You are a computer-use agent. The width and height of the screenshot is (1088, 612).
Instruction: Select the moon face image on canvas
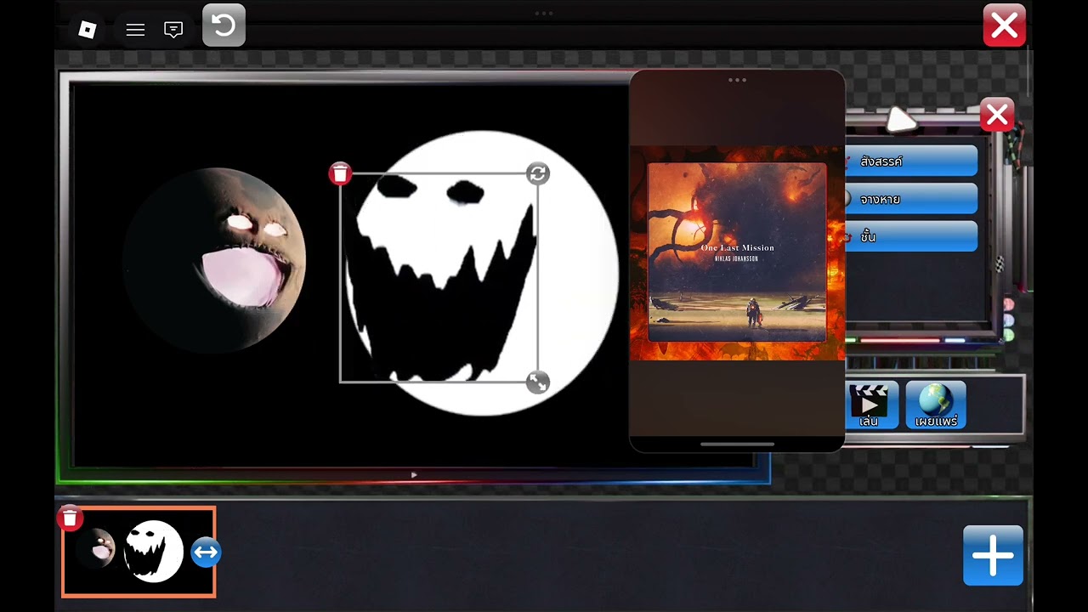pyautogui.click(x=213, y=259)
